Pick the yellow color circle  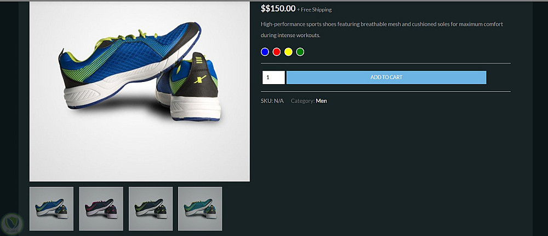tap(288, 52)
